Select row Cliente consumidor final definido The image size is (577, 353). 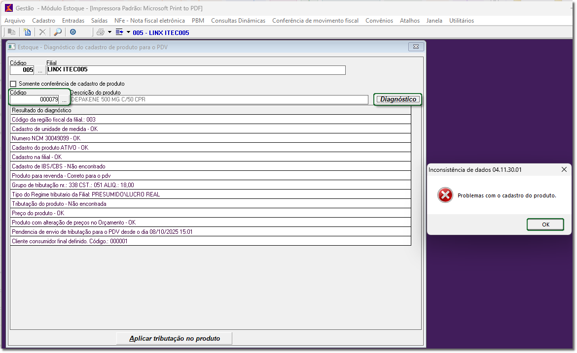coord(211,241)
